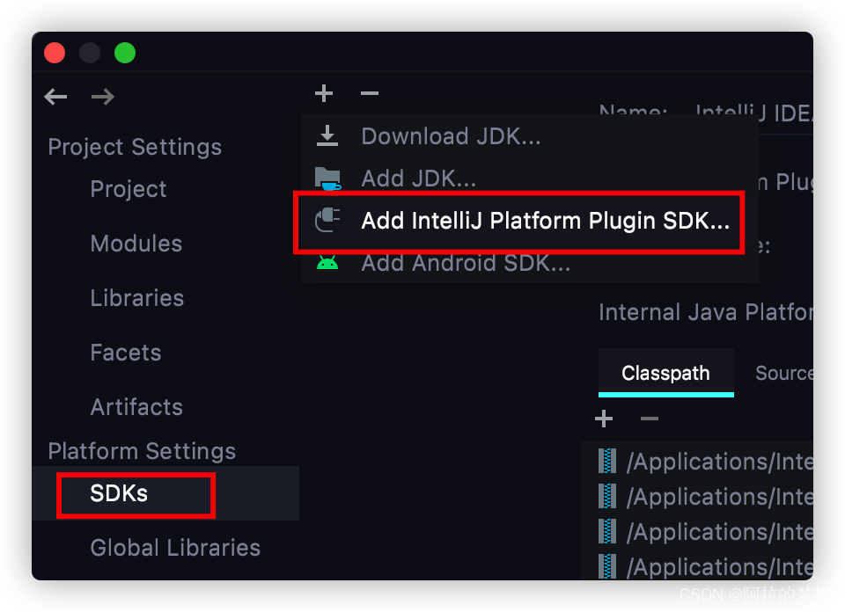Close the window with the red button
The image size is (845, 612).
pos(55,53)
